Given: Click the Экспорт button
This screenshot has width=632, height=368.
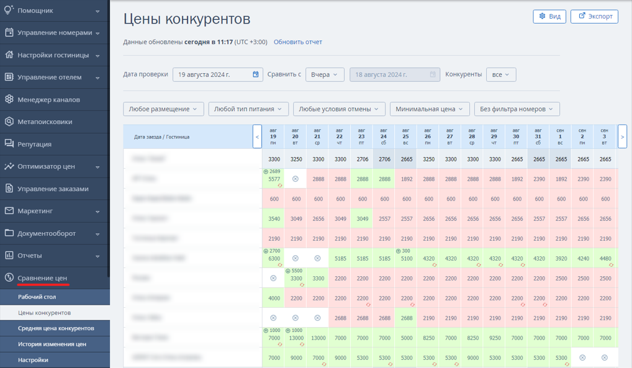Looking at the screenshot, I should click(x=595, y=16).
